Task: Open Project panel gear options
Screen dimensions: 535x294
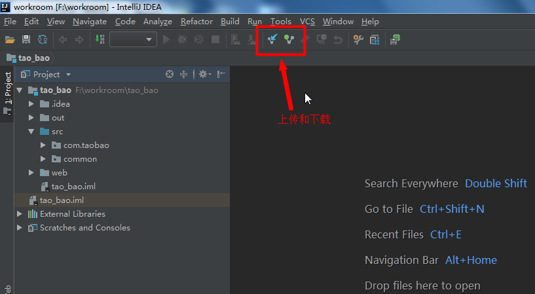Action: [x=205, y=74]
